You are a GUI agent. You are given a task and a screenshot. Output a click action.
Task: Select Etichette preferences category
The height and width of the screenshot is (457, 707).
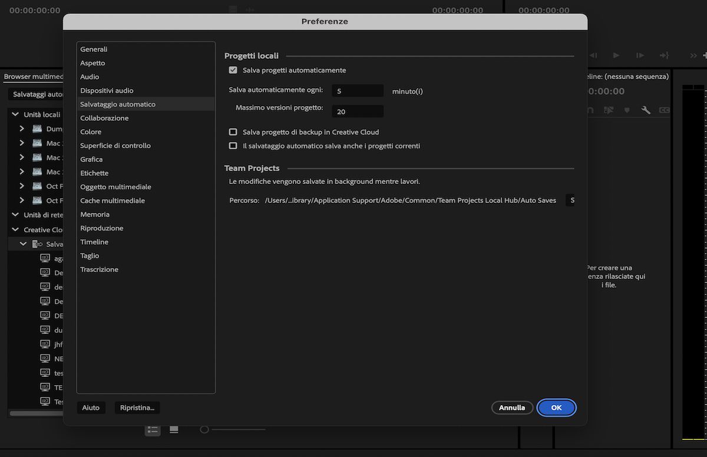146,173
